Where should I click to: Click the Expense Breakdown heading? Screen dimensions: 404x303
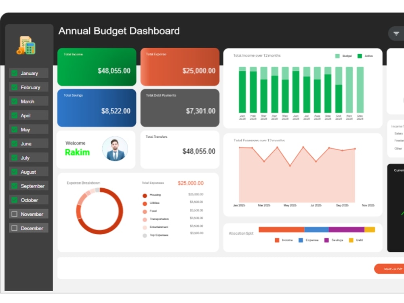(84, 183)
